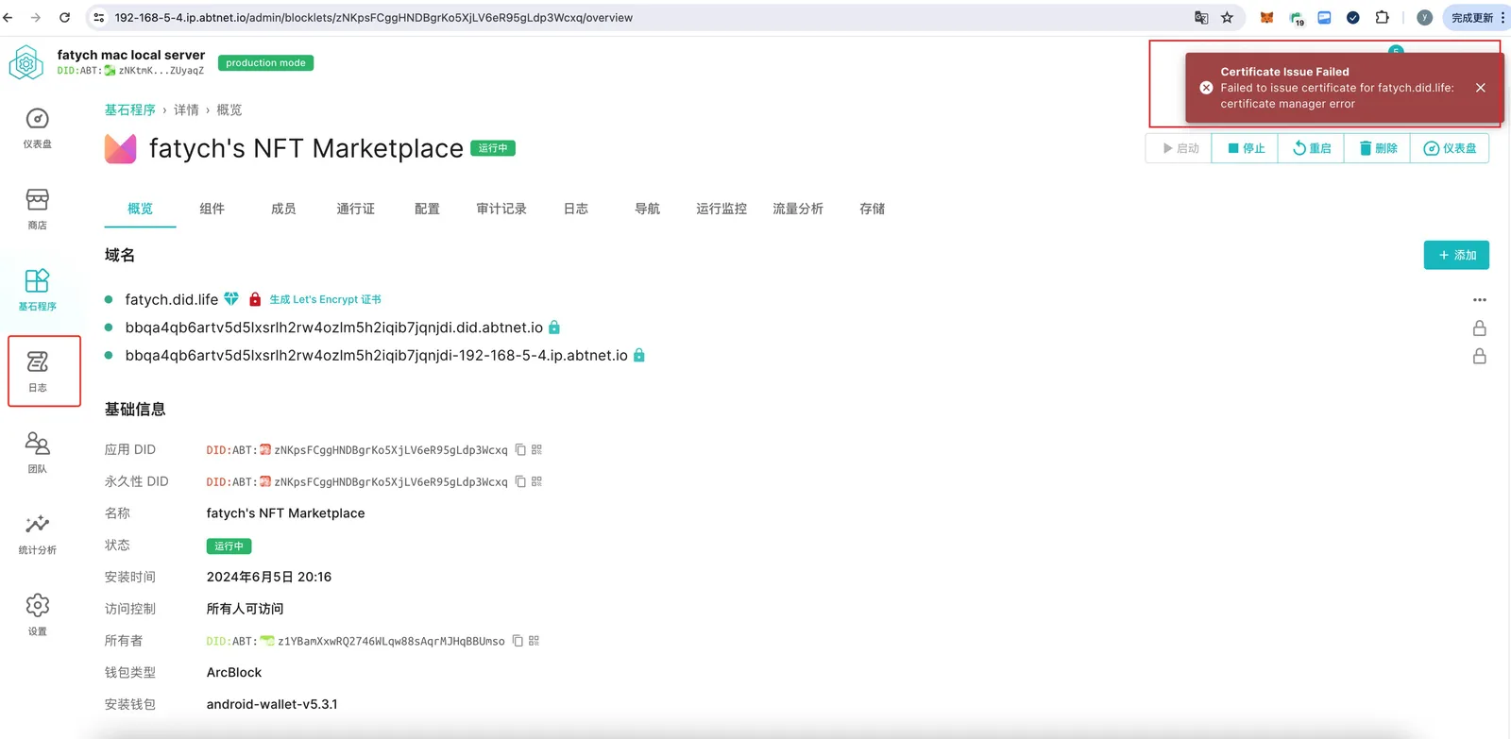Click the server hexagon logo in the header
1511x739 pixels.
pyautogui.click(x=26, y=63)
